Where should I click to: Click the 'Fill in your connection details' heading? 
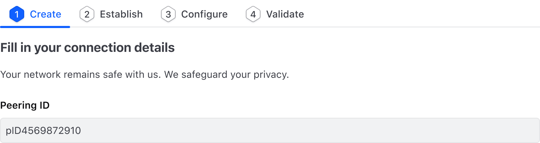(87, 48)
